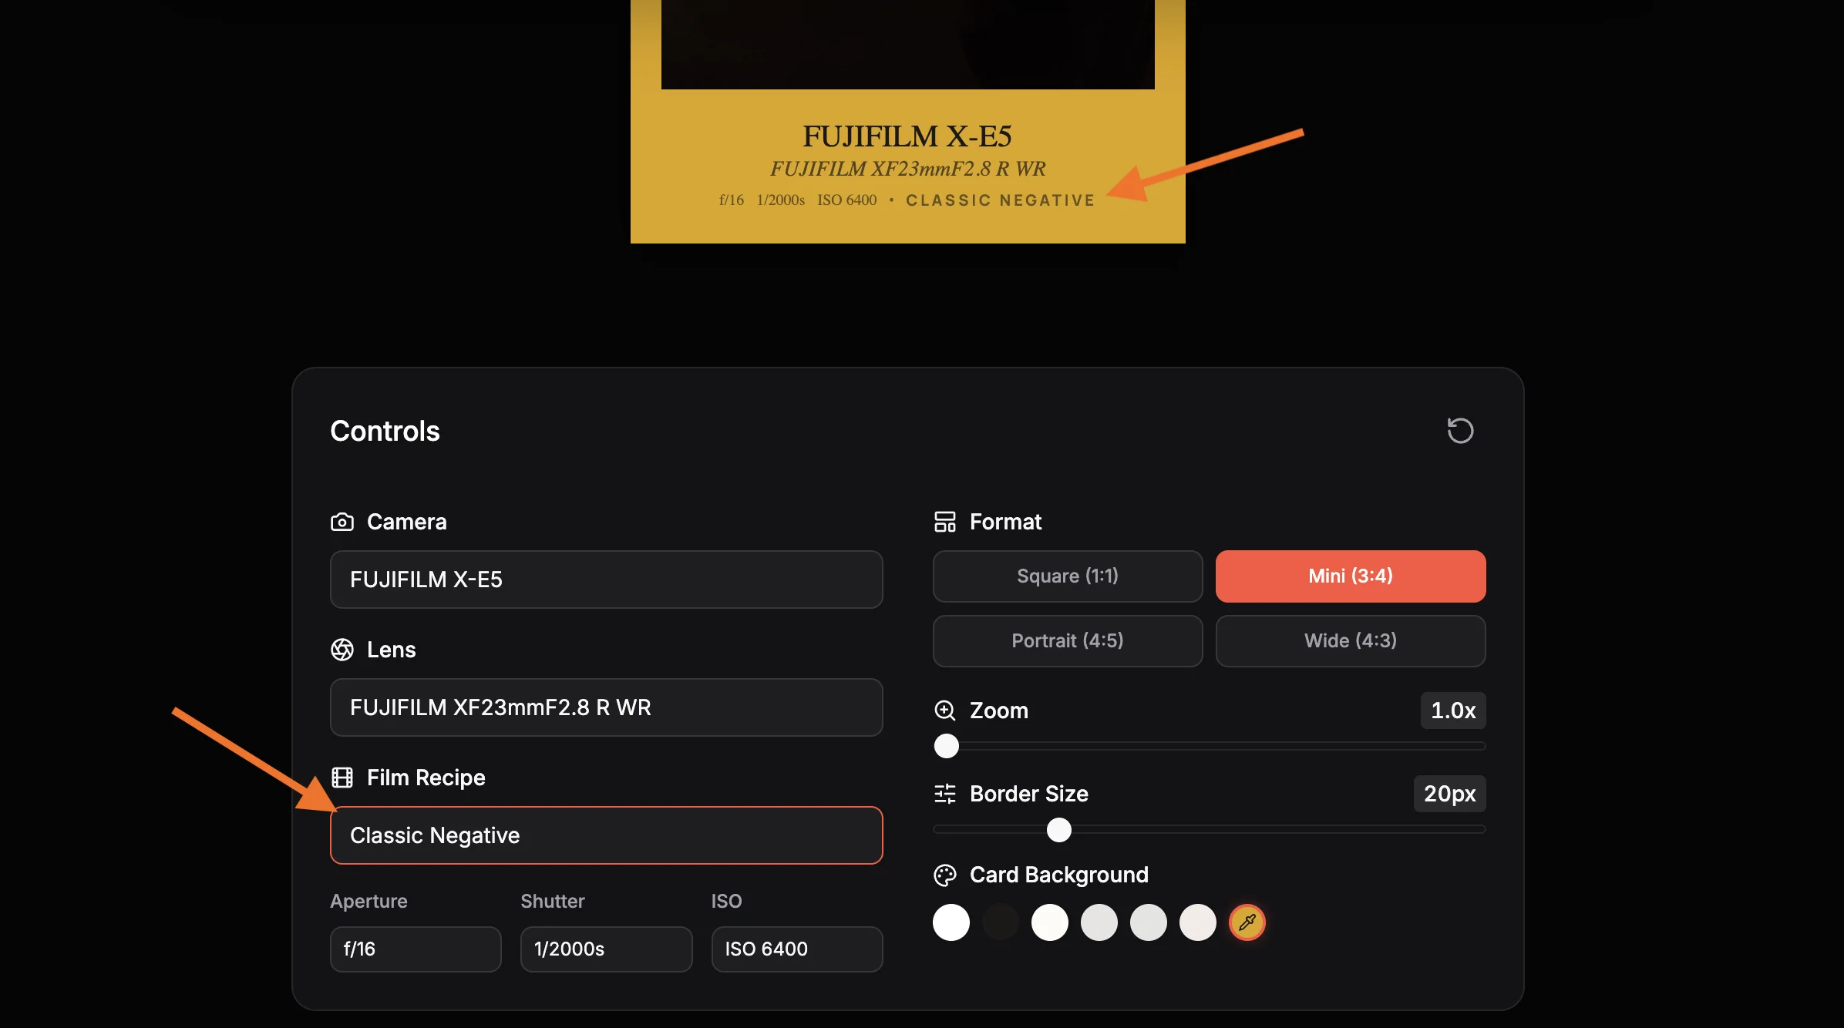Click the Card Background palette icon
This screenshot has height=1028, width=1844.
point(945,875)
